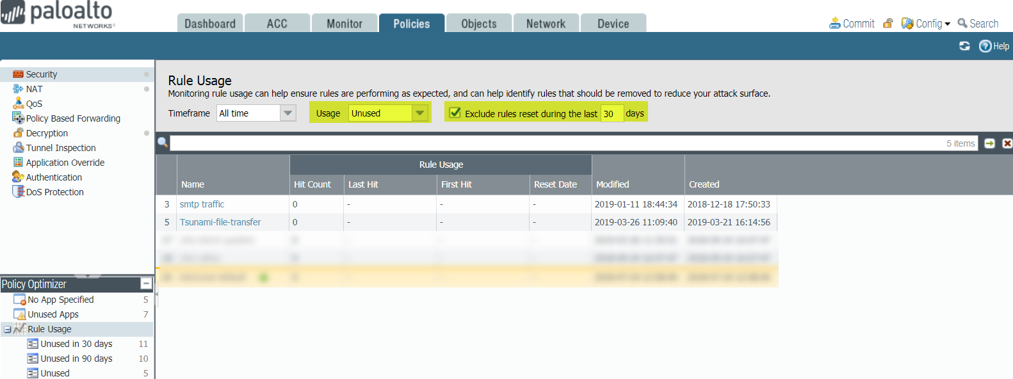Open the Usage Unused dropdown

point(388,113)
